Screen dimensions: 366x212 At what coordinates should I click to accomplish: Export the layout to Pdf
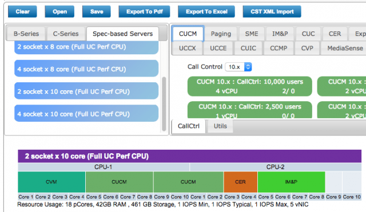coord(144,11)
